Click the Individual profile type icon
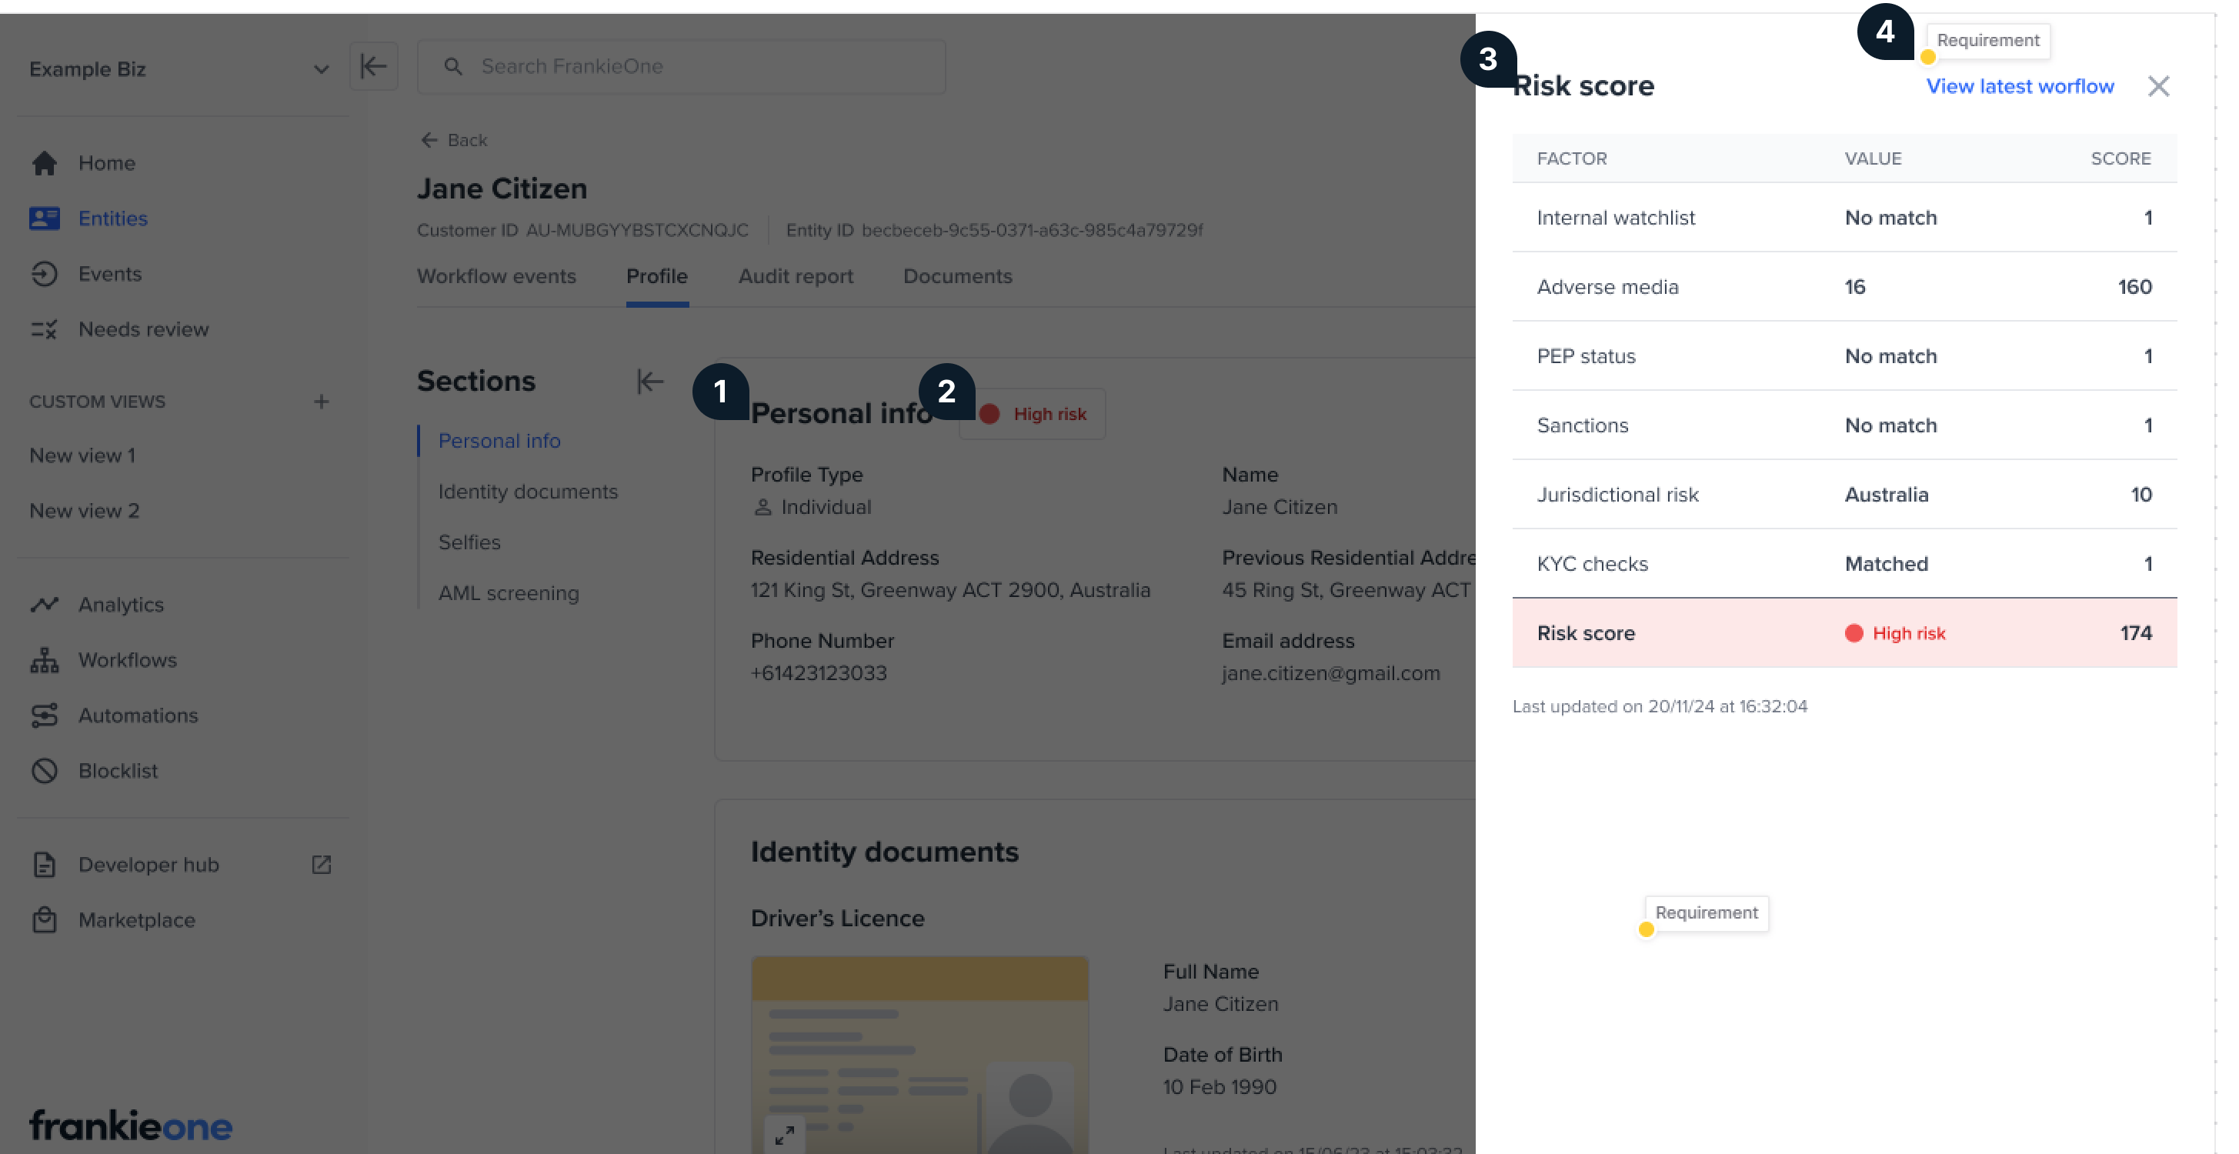 click(x=762, y=507)
